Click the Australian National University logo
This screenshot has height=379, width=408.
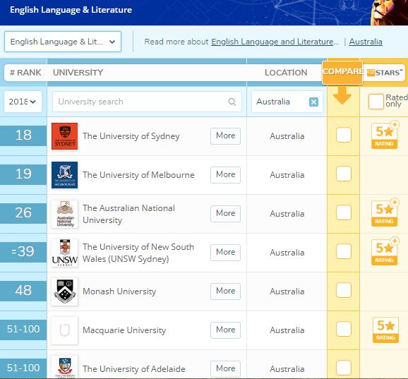pos(64,214)
